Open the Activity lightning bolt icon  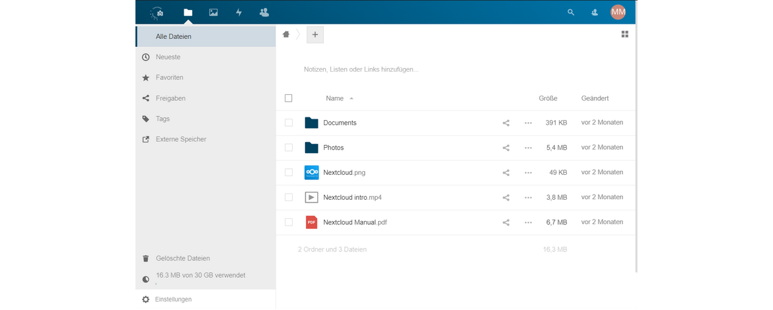[x=239, y=12]
